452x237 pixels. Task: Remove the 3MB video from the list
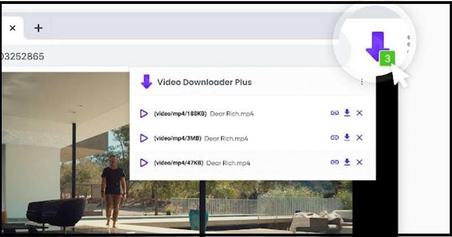click(359, 138)
